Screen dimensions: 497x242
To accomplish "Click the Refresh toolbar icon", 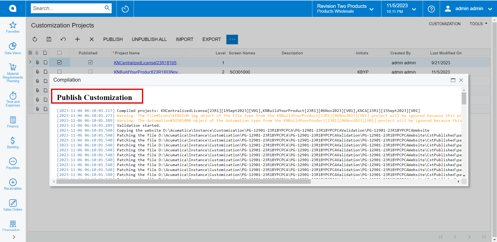I will pos(35,39).
